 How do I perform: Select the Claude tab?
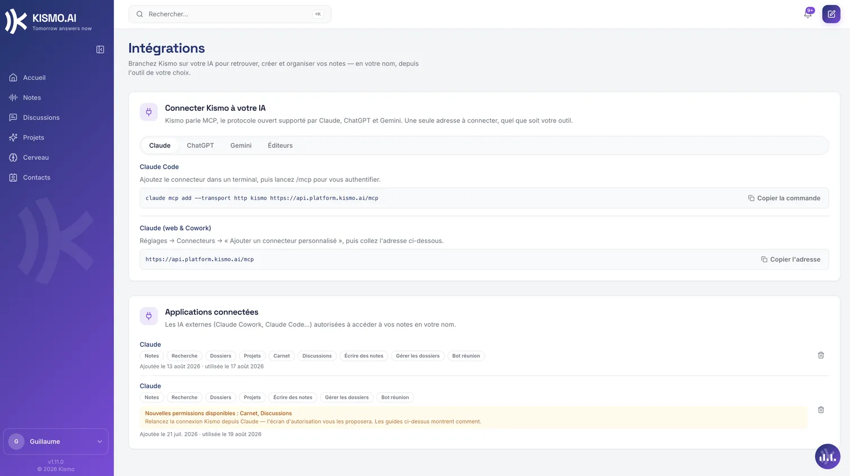(160, 145)
